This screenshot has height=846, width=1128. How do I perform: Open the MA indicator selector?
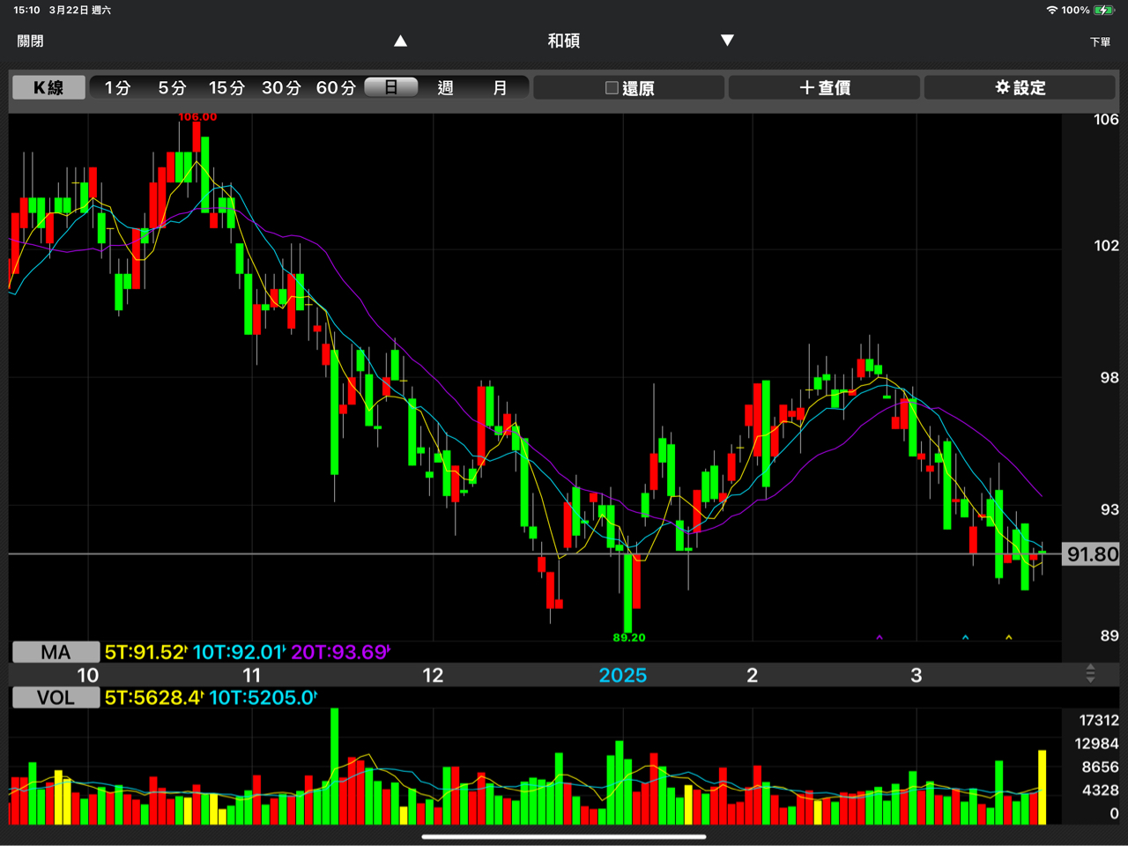point(56,652)
